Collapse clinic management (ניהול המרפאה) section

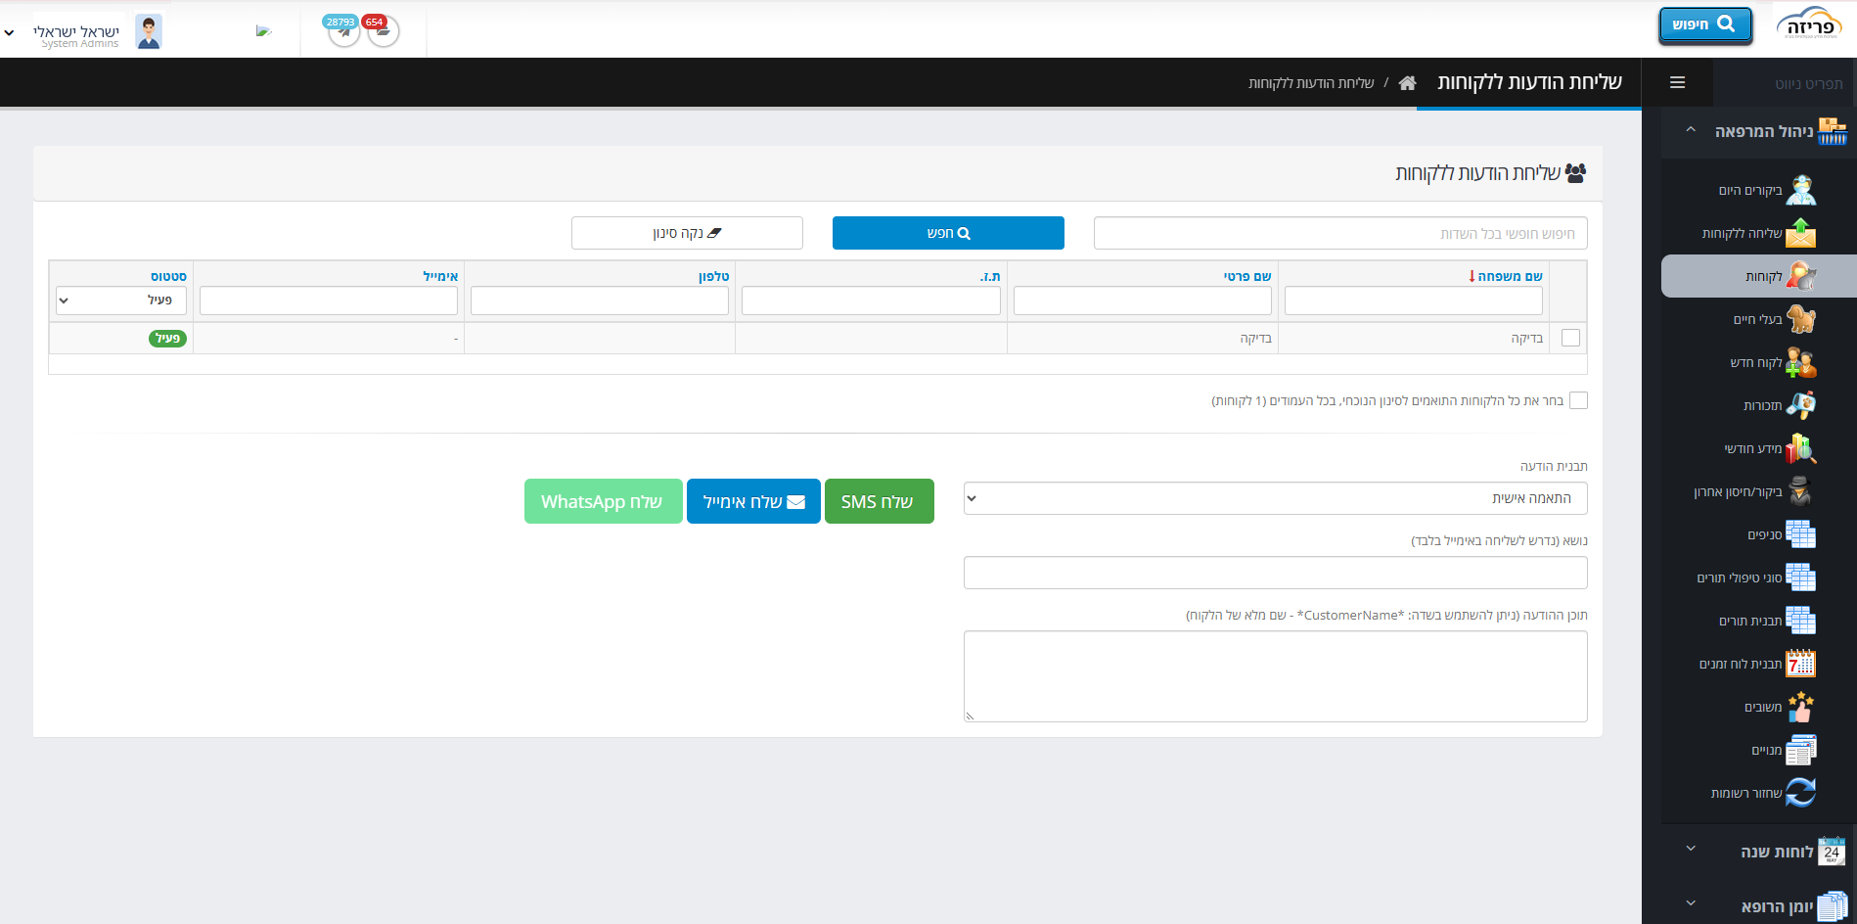pos(1690,130)
